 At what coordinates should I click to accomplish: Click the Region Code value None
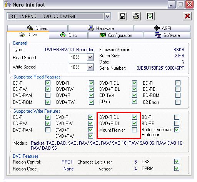(x=68, y=169)
